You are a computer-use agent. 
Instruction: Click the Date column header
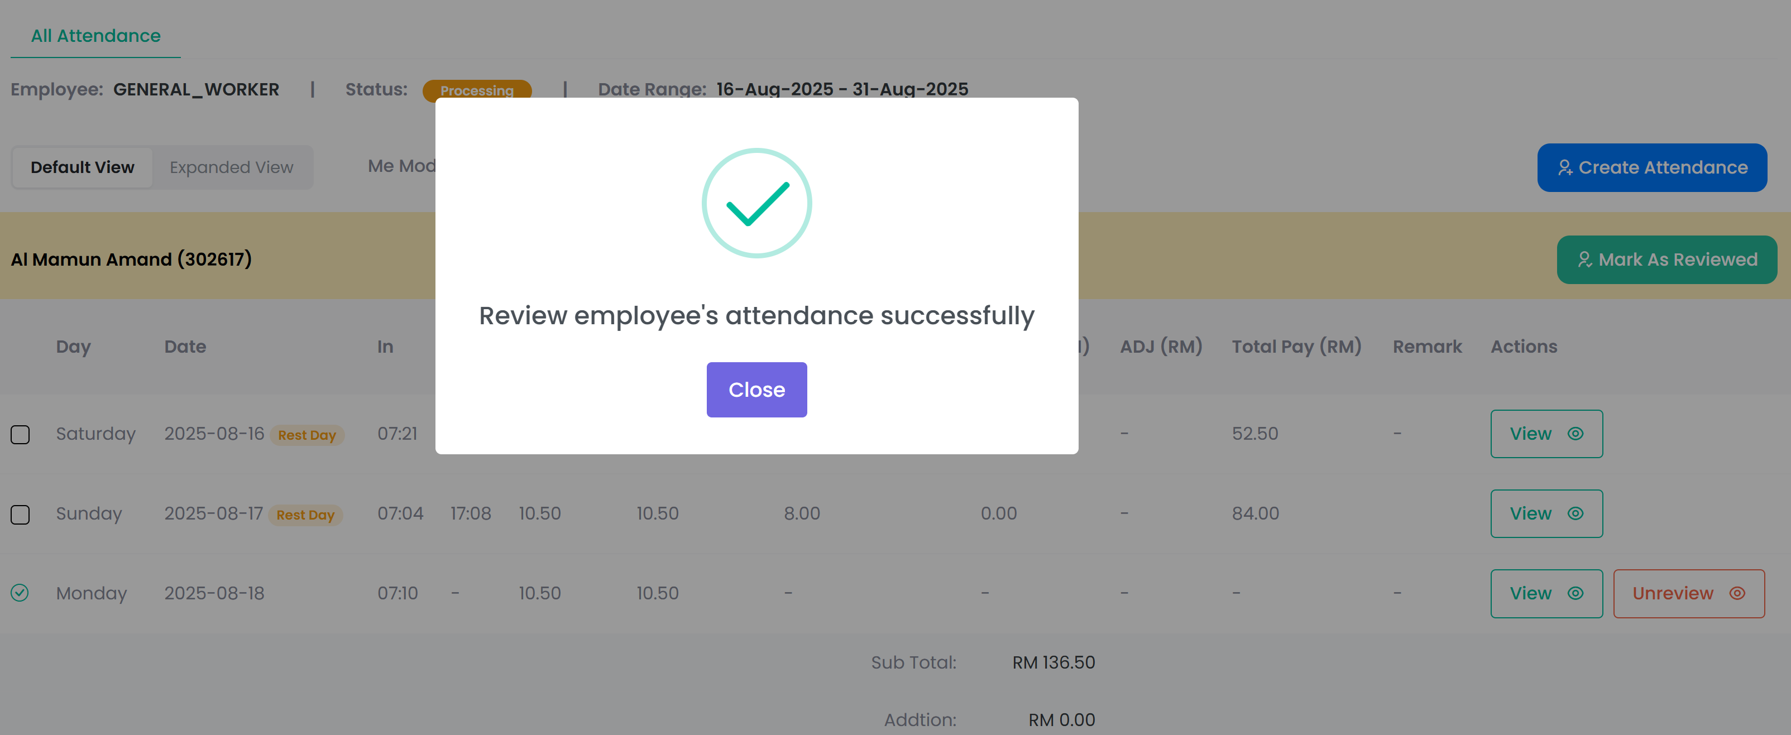point(185,346)
